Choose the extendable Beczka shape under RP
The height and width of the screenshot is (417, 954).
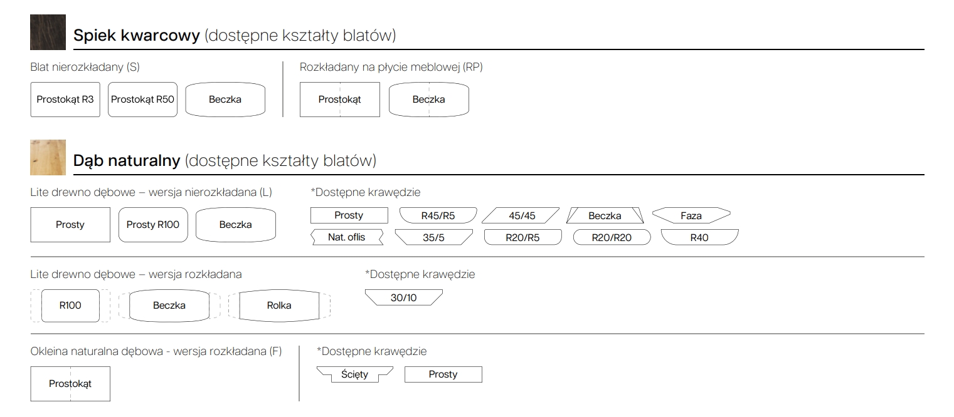429,100
